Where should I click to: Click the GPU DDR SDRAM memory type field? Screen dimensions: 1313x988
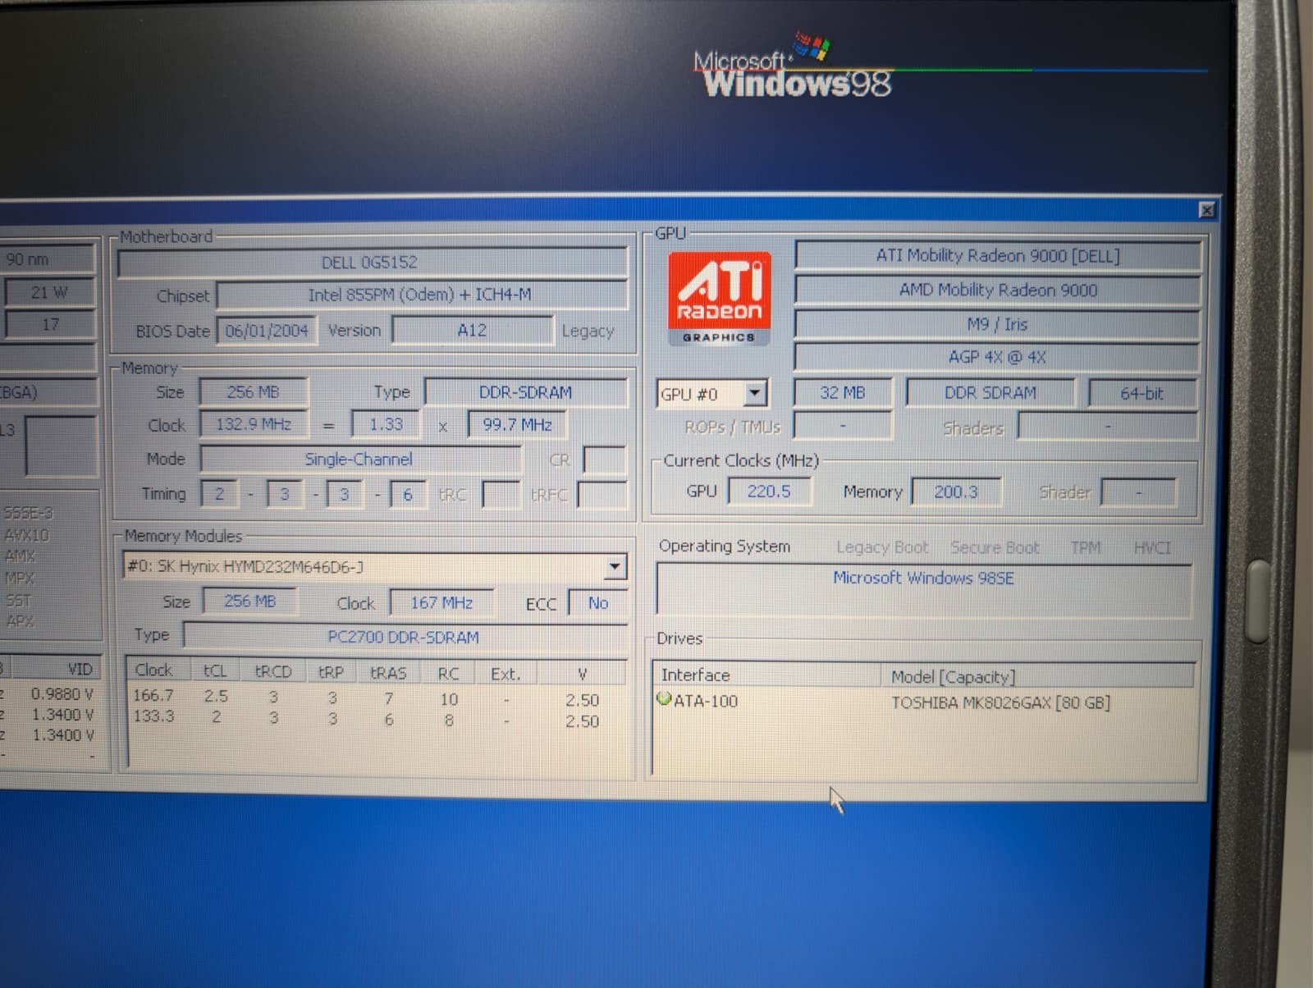[x=990, y=393]
